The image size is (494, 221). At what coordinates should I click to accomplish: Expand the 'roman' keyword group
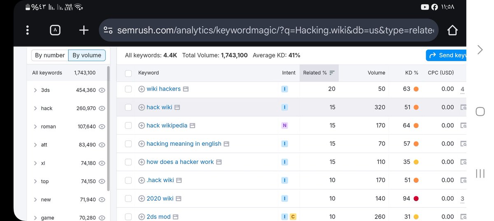pyautogui.click(x=35, y=127)
